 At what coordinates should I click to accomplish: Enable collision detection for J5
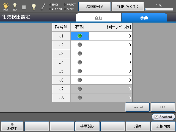point(80,71)
